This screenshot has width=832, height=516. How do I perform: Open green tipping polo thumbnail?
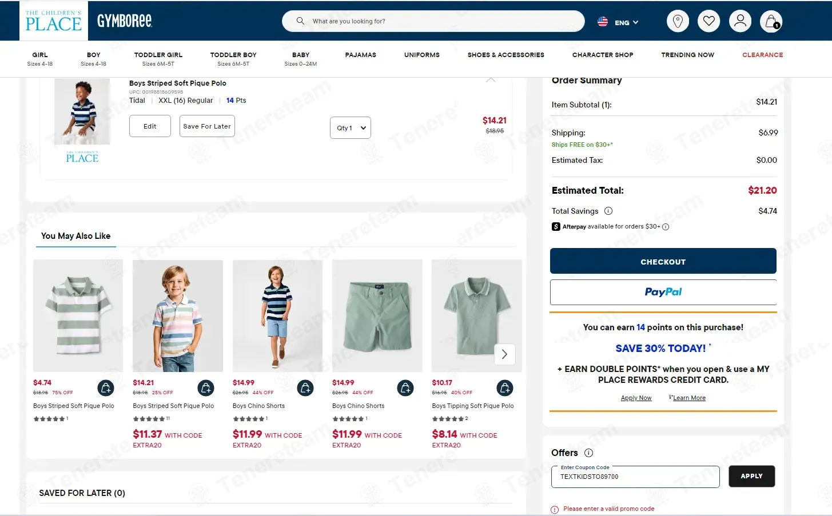[477, 316]
